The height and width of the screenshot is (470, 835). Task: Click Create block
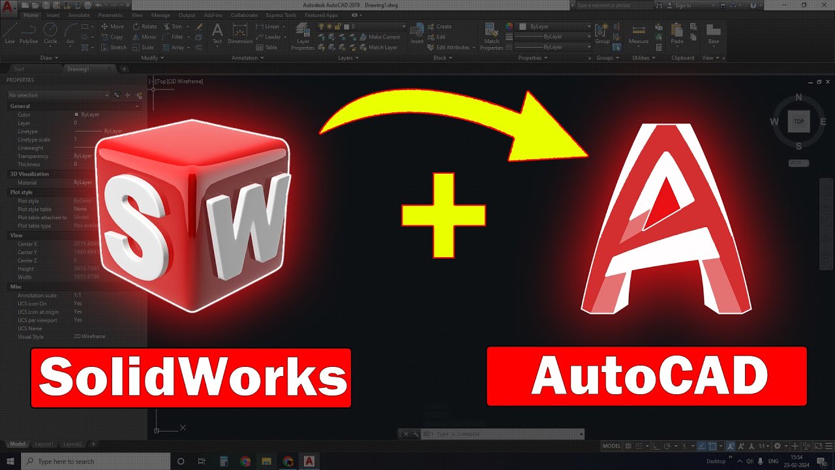439,27
